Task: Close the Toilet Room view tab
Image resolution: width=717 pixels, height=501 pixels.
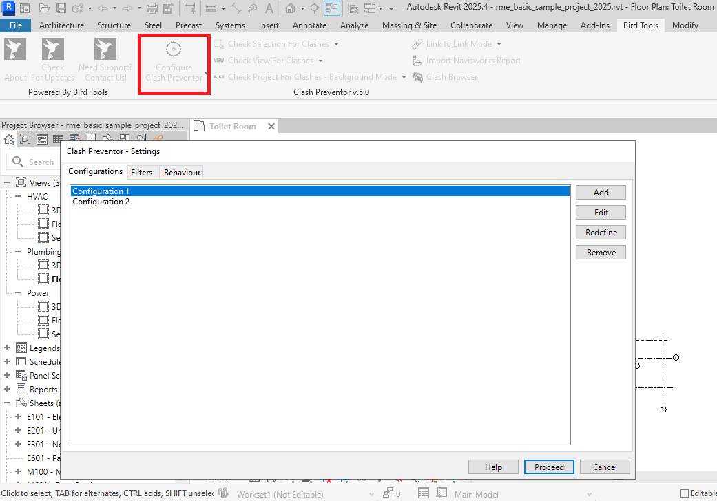Action: 271,127
